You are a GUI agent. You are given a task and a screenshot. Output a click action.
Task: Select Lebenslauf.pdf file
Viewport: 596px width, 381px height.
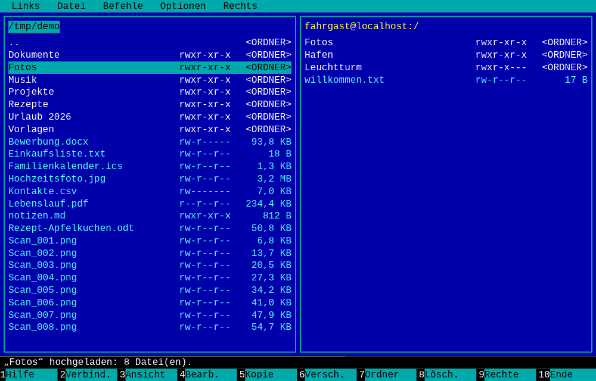(150, 204)
